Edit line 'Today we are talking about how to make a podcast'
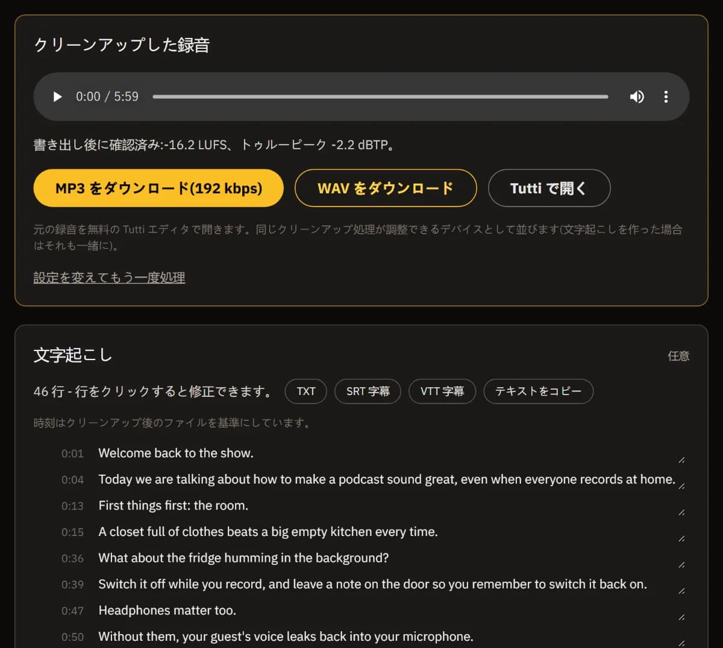Viewport: 723px width, 648px height. tap(392, 480)
